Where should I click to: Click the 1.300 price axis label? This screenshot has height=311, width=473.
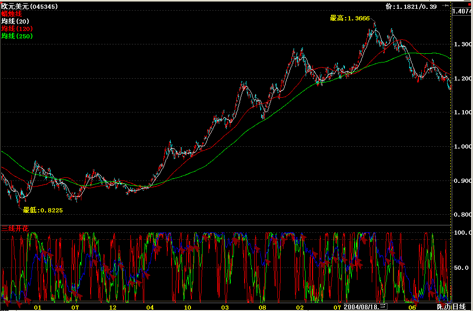coord(463,44)
